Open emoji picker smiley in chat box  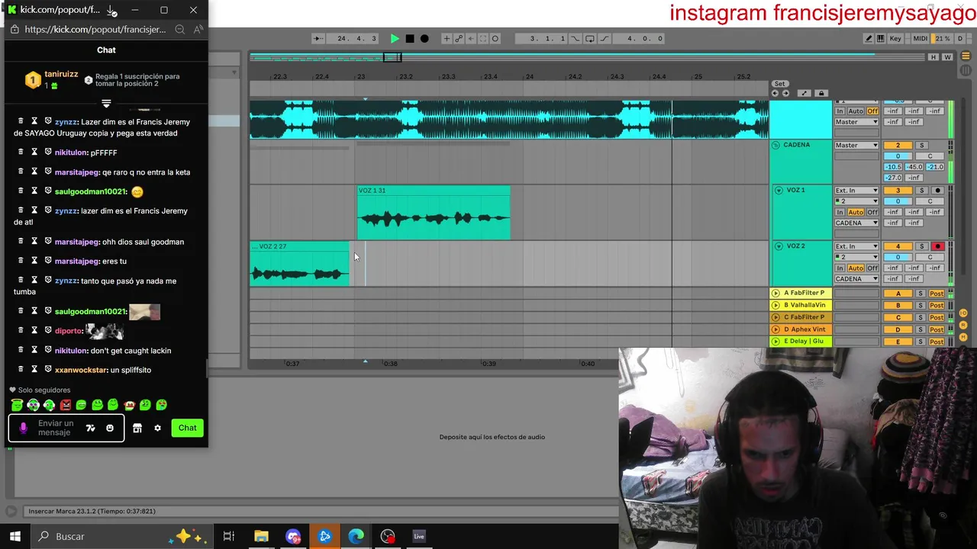point(110,428)
